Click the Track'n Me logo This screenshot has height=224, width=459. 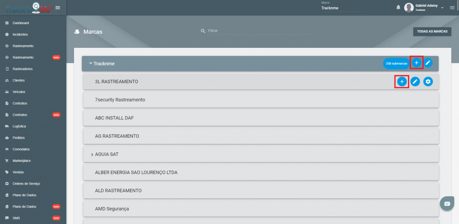(28, 8)
